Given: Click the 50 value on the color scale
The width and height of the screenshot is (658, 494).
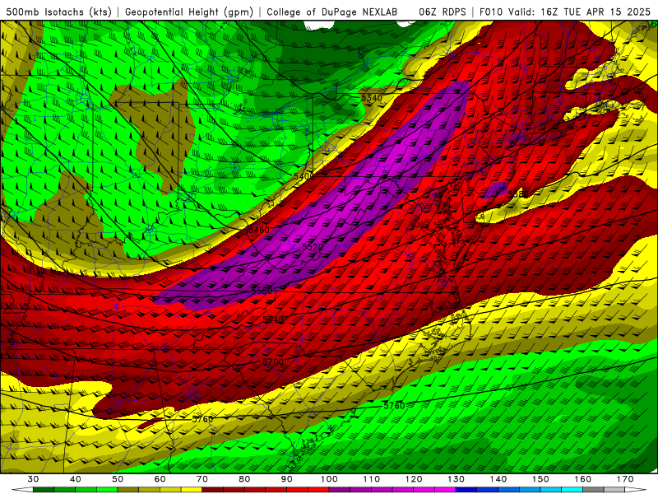Looking at the screenshot, I should [x=118, y=479].
